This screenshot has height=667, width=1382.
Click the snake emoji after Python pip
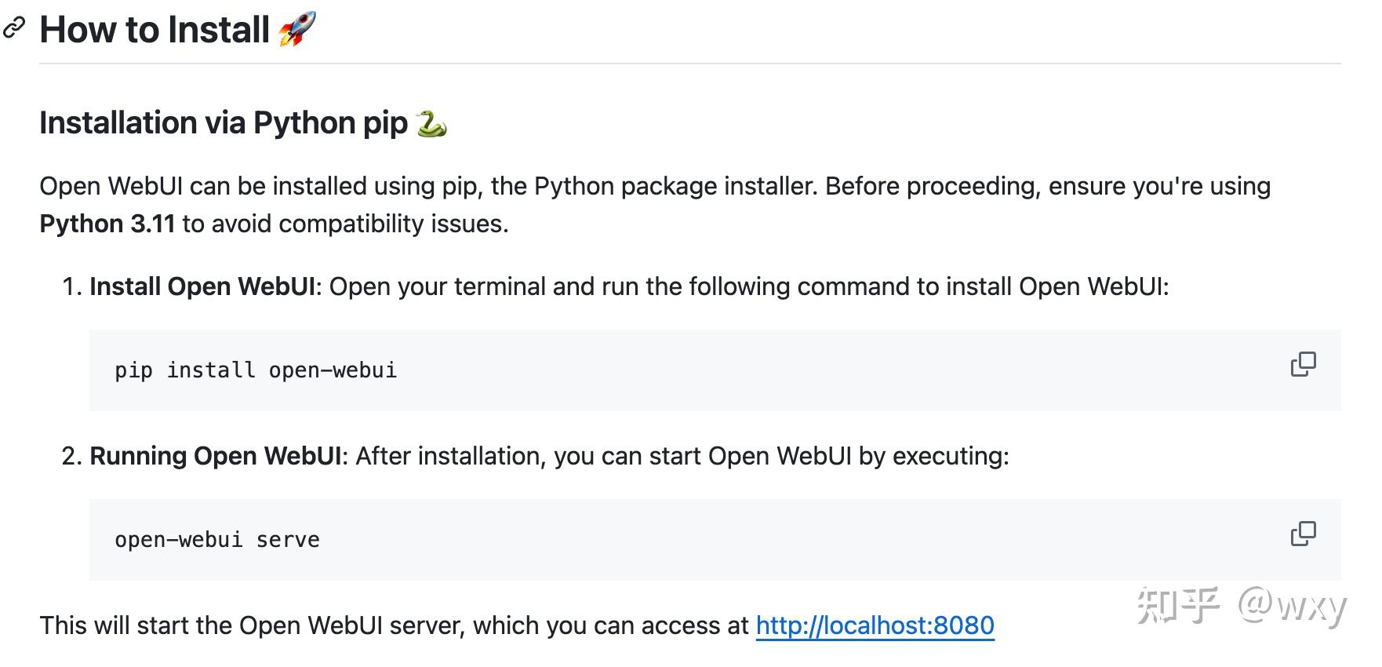[431, 123]
